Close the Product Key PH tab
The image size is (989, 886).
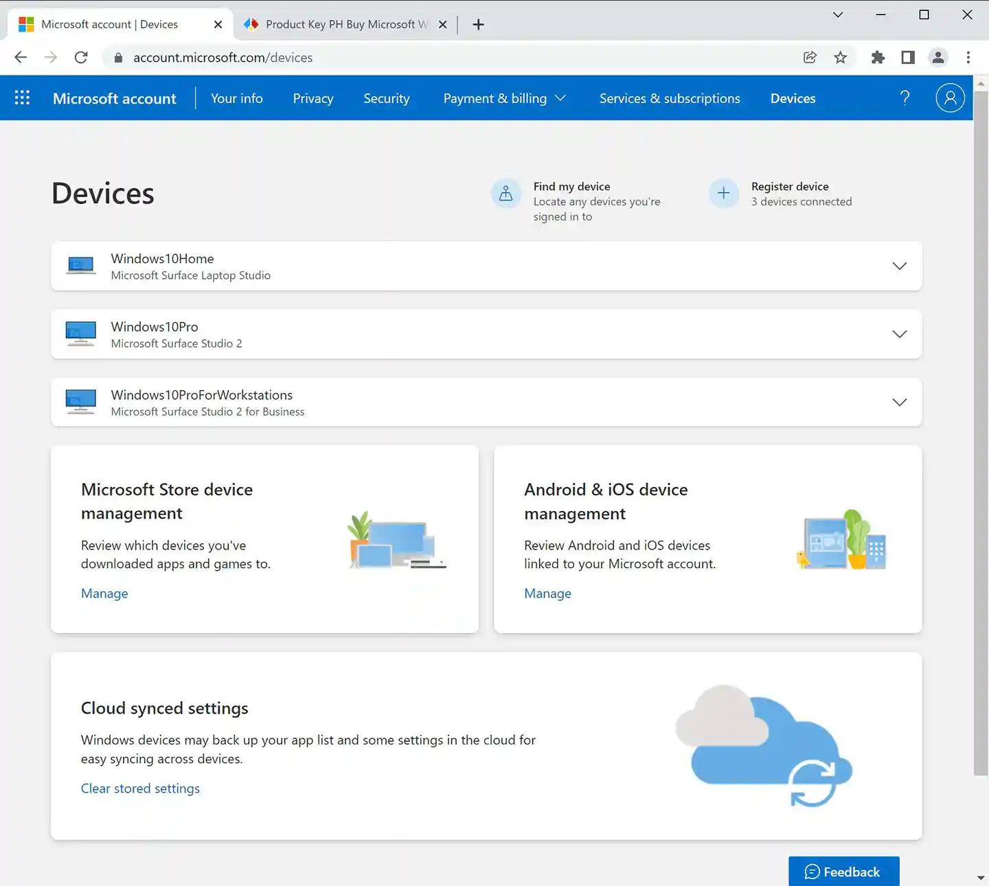(x=443, y=25)
